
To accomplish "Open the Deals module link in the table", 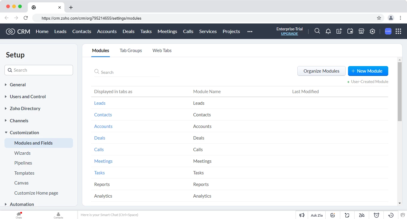I will click(x=100, y=138).
